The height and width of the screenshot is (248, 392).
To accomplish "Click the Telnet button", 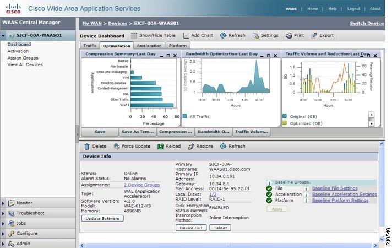I will pyautogui.click(x=220, y=228).
